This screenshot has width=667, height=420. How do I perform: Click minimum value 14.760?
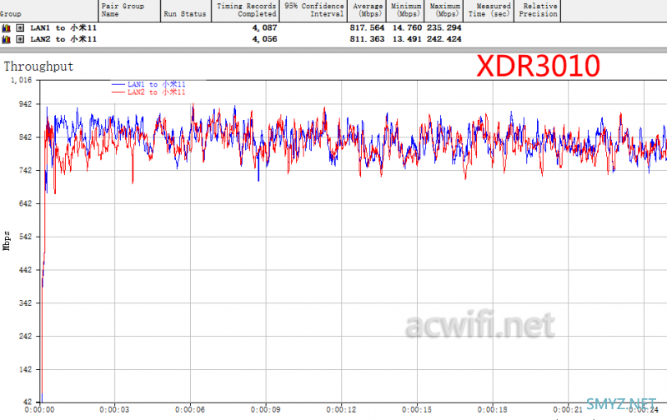pyautogui.click(x=407, y=27)
